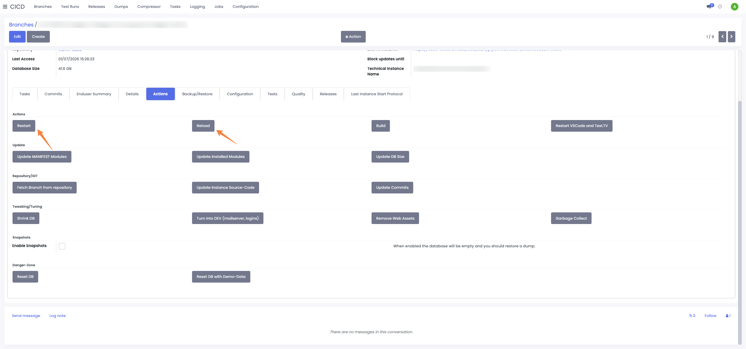Switch to the Enduser Summary tab
This screenshot has height=349, width=746.
tap(94, 94)
